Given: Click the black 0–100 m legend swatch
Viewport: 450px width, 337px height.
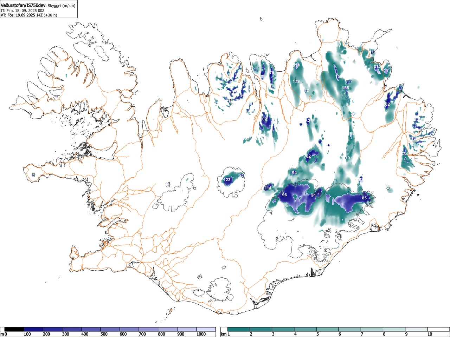Looking at the screenshot, I should coord(14,329).
